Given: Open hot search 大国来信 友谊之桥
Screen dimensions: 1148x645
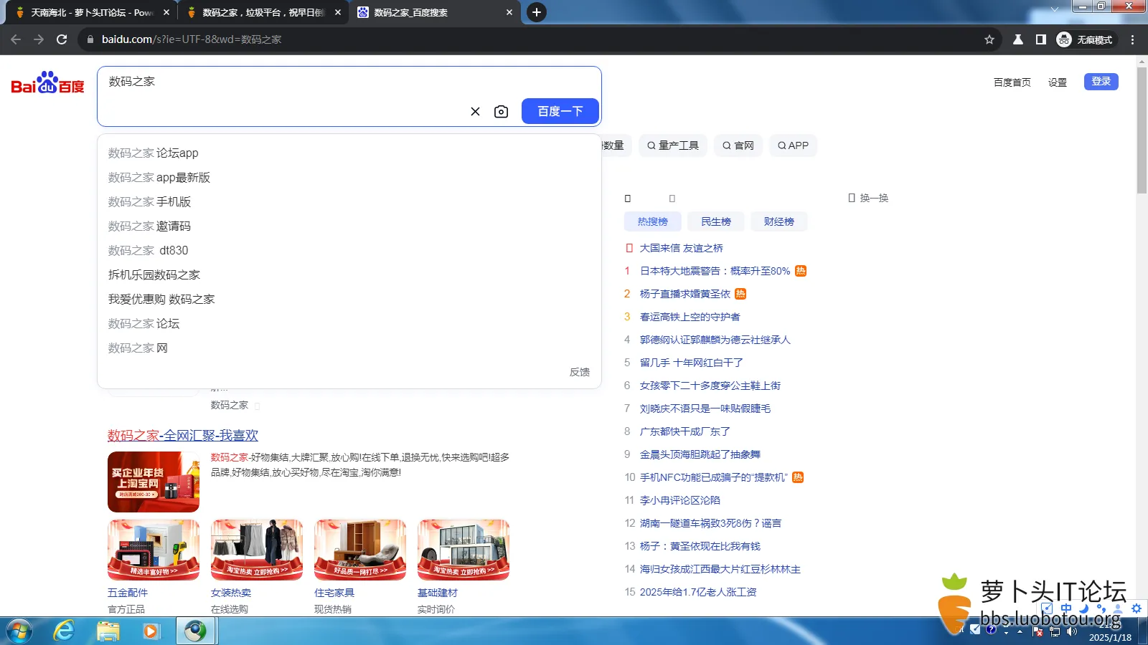Looking at the screenshot, I should (x=681, y=248).
